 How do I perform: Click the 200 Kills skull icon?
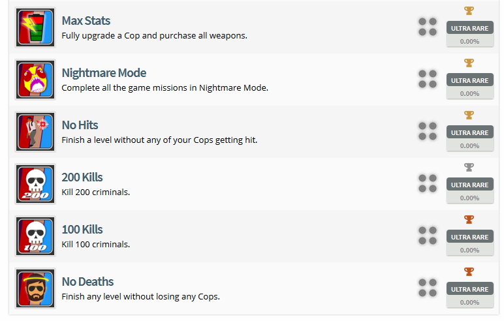tap(35, 184)
